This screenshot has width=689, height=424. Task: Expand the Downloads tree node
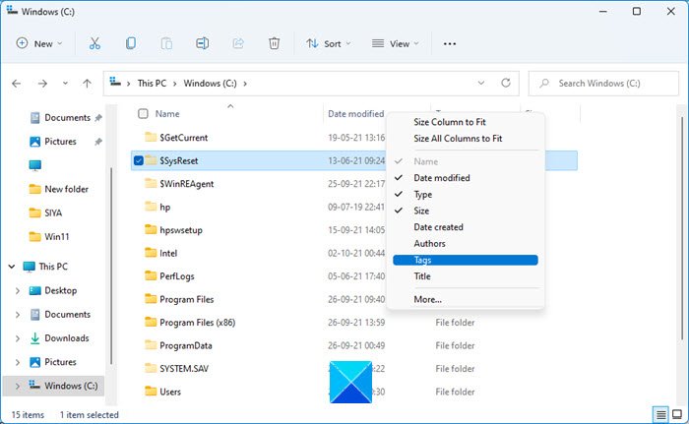point(18,338)
